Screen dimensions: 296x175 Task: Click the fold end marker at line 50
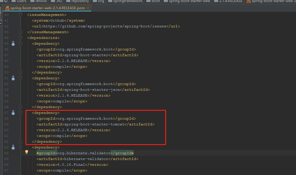tap(21, 72)
